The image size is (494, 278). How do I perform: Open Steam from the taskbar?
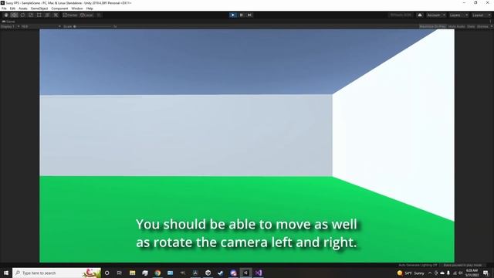[221, 273]
